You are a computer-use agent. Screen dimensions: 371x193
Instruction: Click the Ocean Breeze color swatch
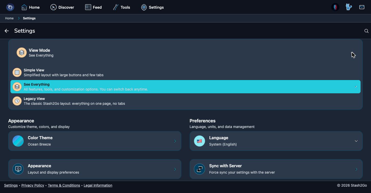click(18, 141)
